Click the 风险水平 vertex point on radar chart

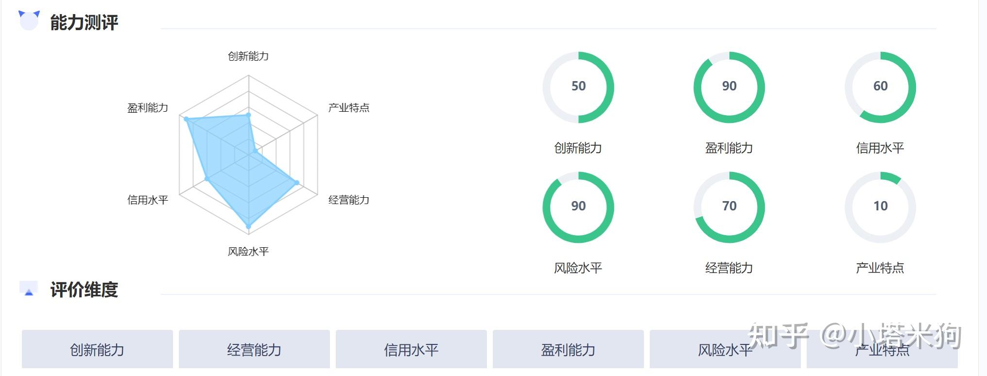248,226
